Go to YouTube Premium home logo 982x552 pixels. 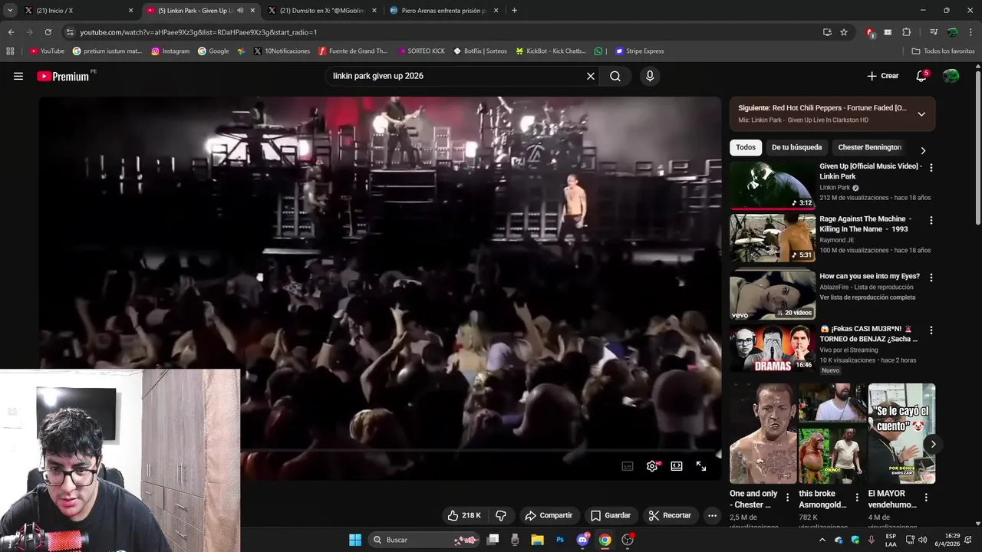[64, 76]
